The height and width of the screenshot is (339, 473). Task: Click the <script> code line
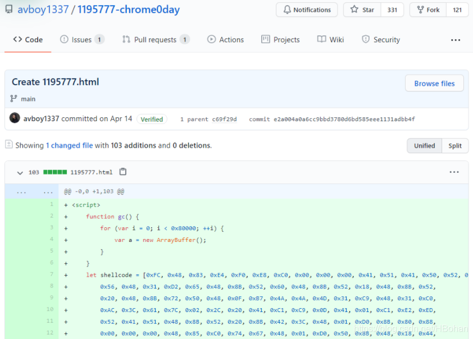[x=86, y=205]
